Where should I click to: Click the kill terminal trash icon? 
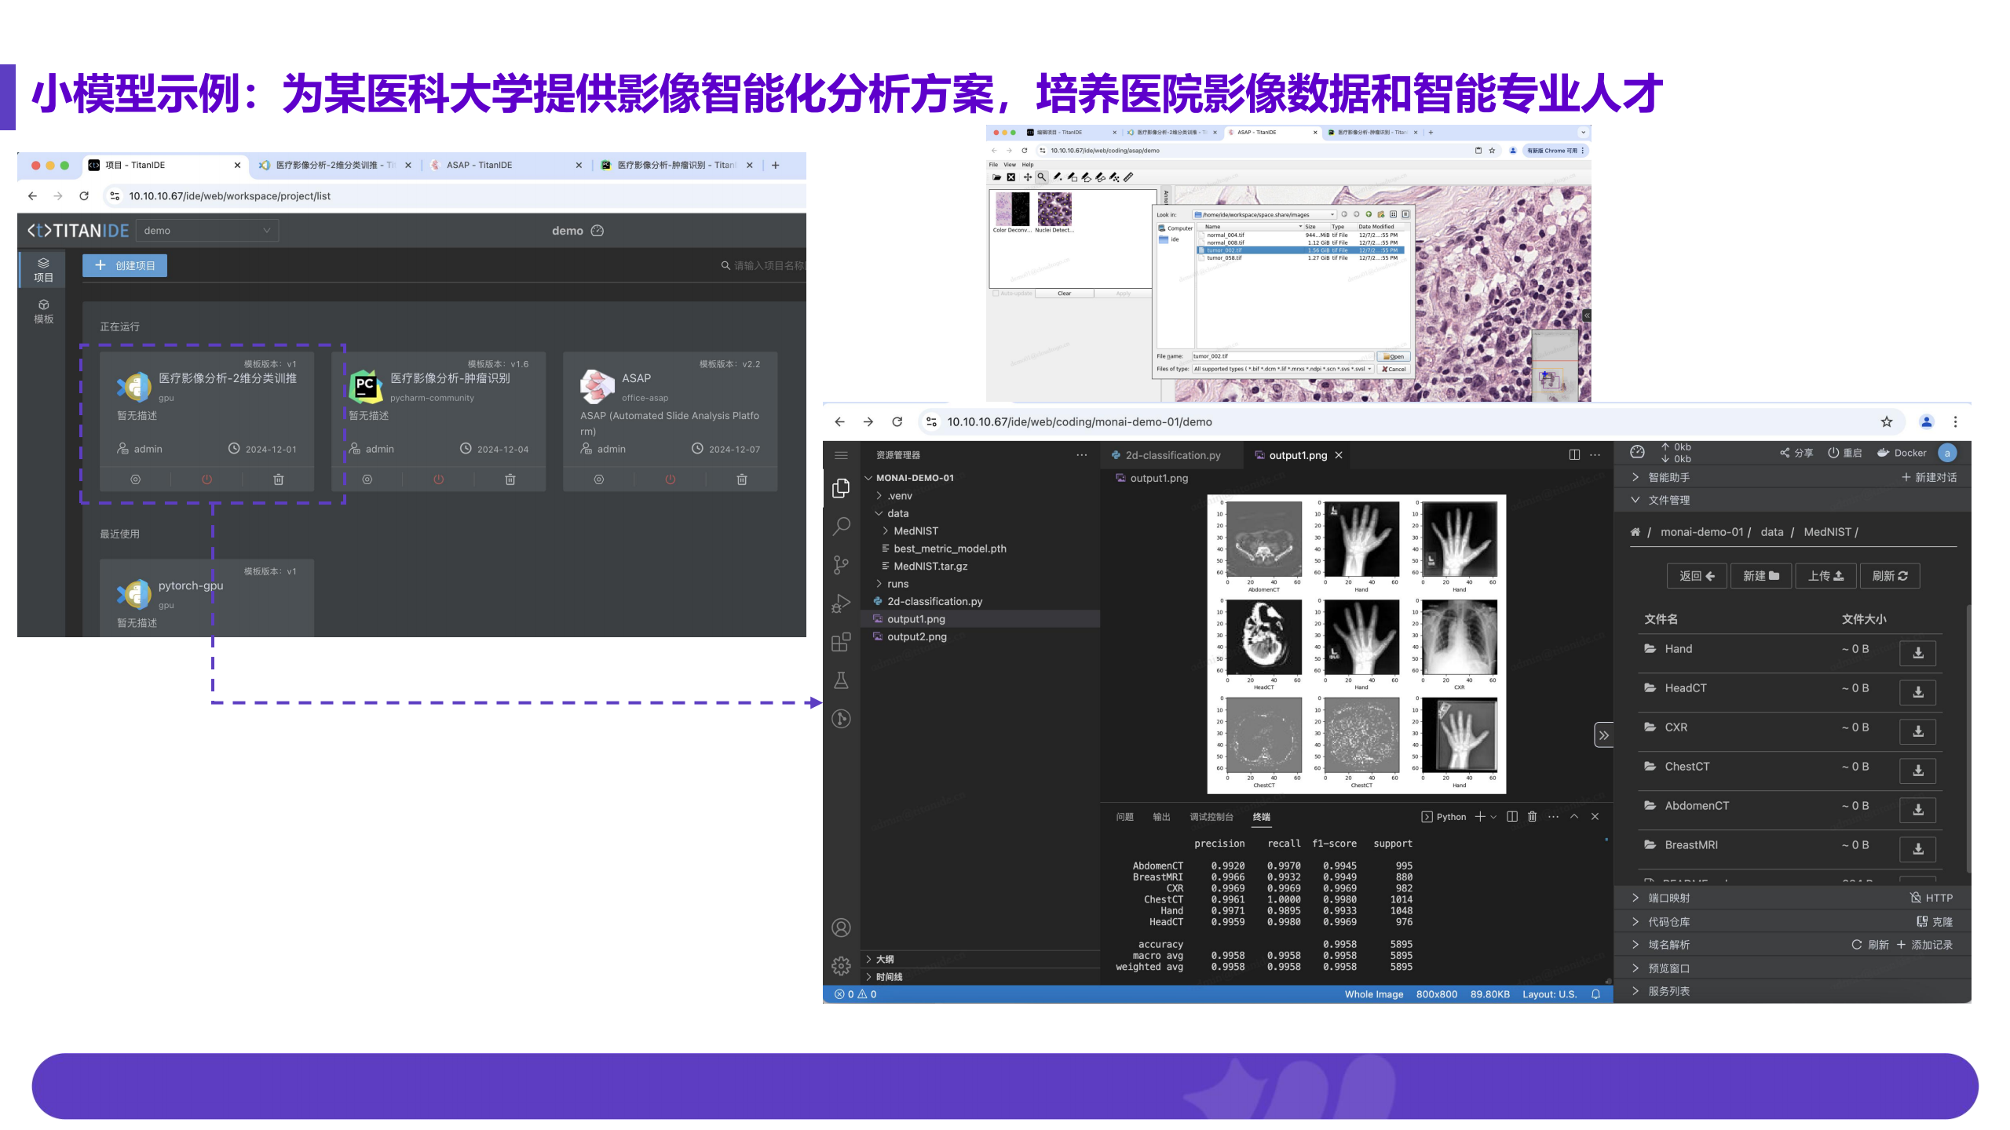coord(1532,816)
